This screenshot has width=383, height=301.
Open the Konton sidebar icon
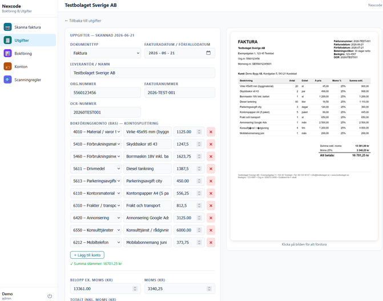7,66
